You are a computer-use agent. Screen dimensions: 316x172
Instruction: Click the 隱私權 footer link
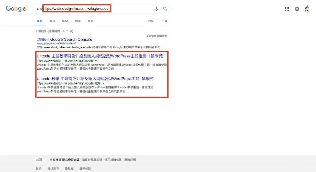point(69,169)
